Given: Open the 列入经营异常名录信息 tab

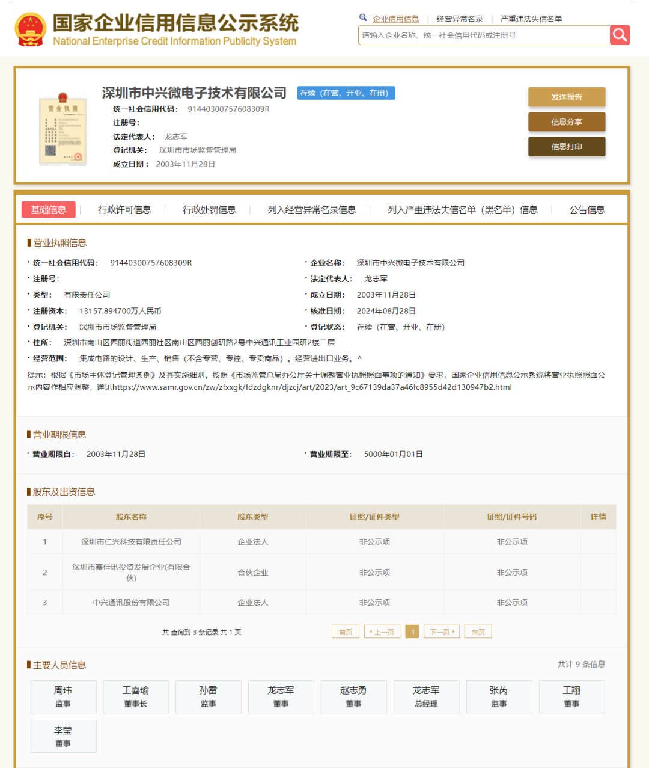Looking at the screenshot, I should point(312,209).
